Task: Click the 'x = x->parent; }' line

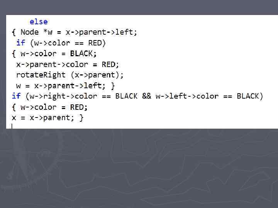Action: (x=47, y=117)
